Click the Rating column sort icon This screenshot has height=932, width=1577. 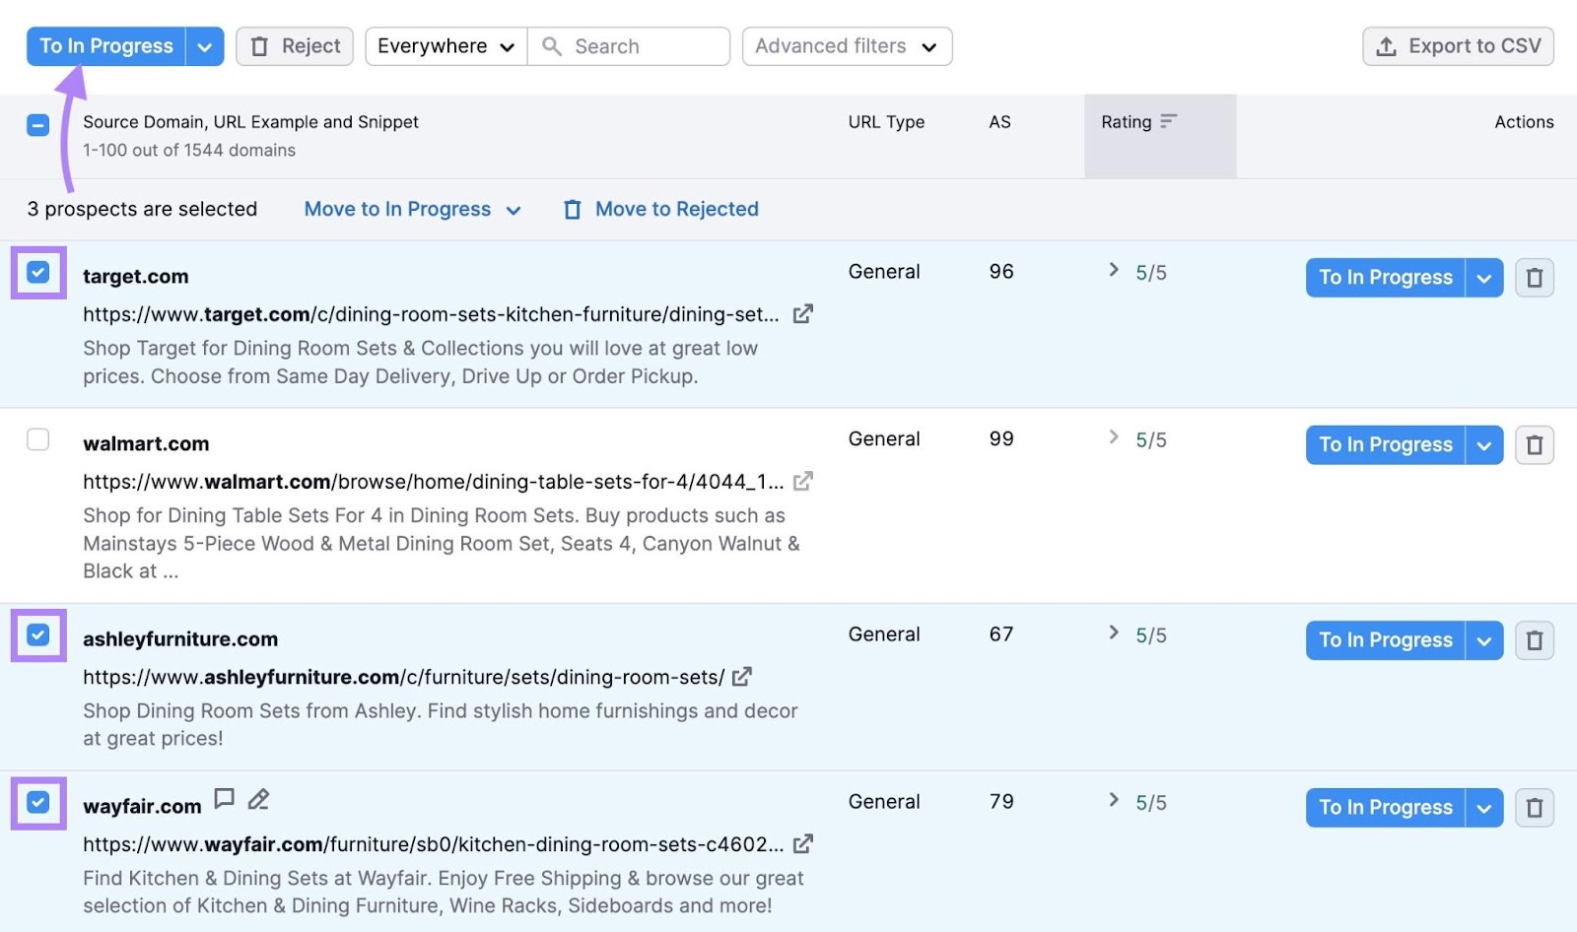(1169, 121)
